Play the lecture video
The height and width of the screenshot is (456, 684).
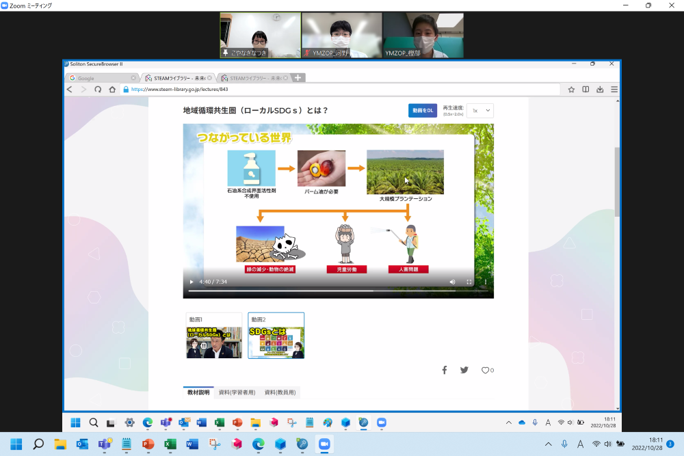[x=192, y=282]
